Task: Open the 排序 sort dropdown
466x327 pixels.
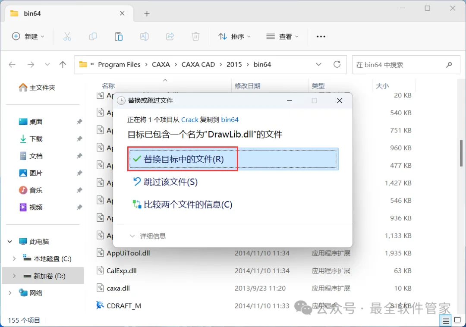Action: pos(234,37)
